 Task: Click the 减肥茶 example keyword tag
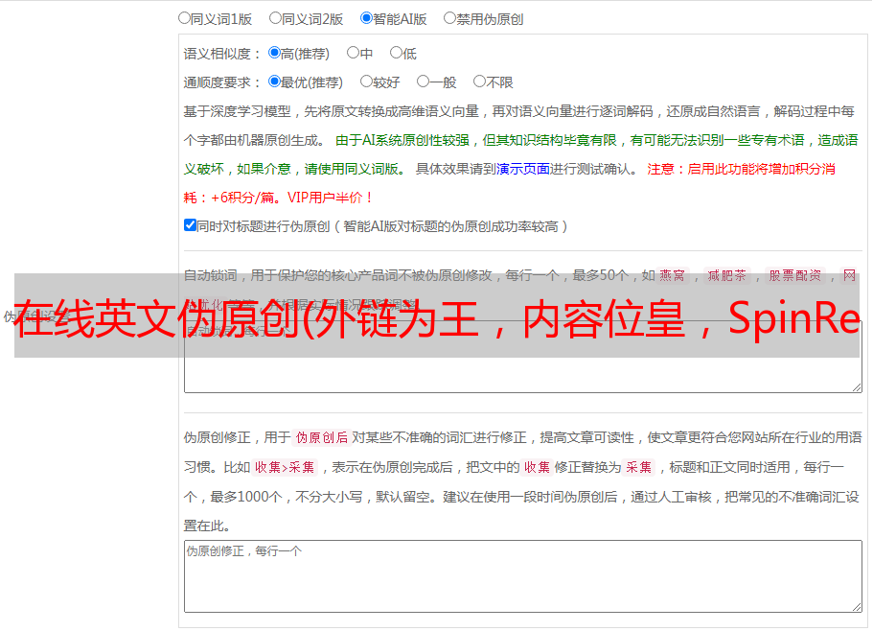(x=727, y=275)
